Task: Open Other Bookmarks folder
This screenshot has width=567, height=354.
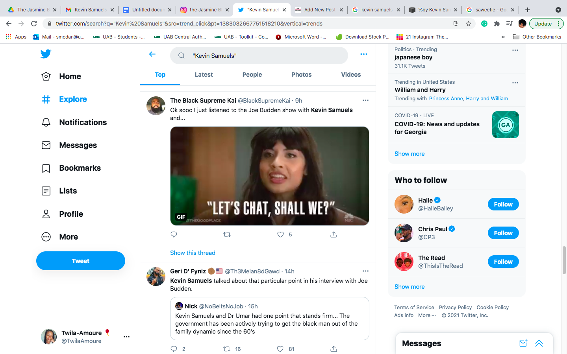Action: point(537,37)
